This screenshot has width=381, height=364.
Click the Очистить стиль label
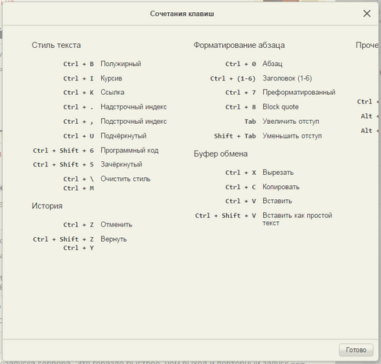[x=125, y=179]
